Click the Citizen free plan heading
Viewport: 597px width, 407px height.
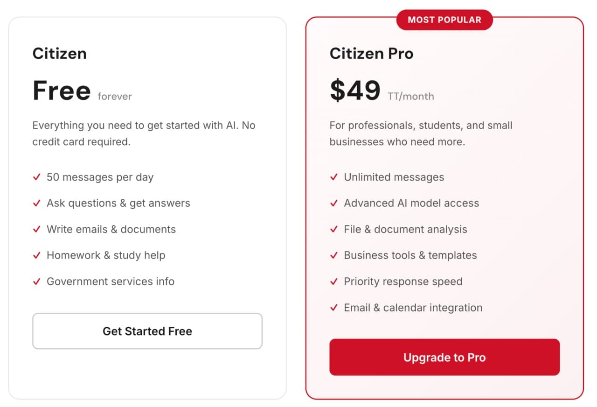click(59, 53)
